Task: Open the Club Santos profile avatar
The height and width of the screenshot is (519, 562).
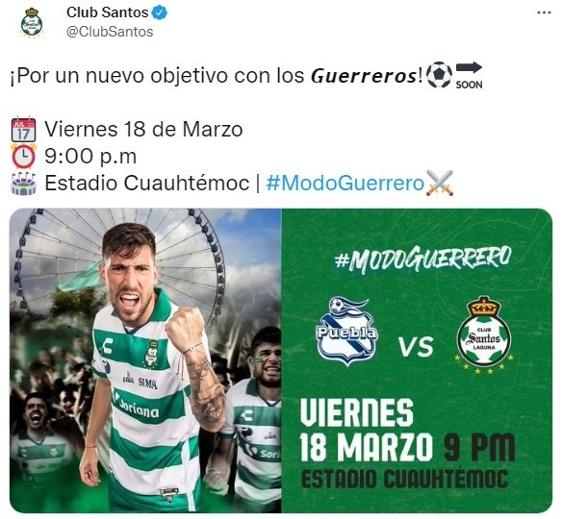Action: (x=32, y=22)
